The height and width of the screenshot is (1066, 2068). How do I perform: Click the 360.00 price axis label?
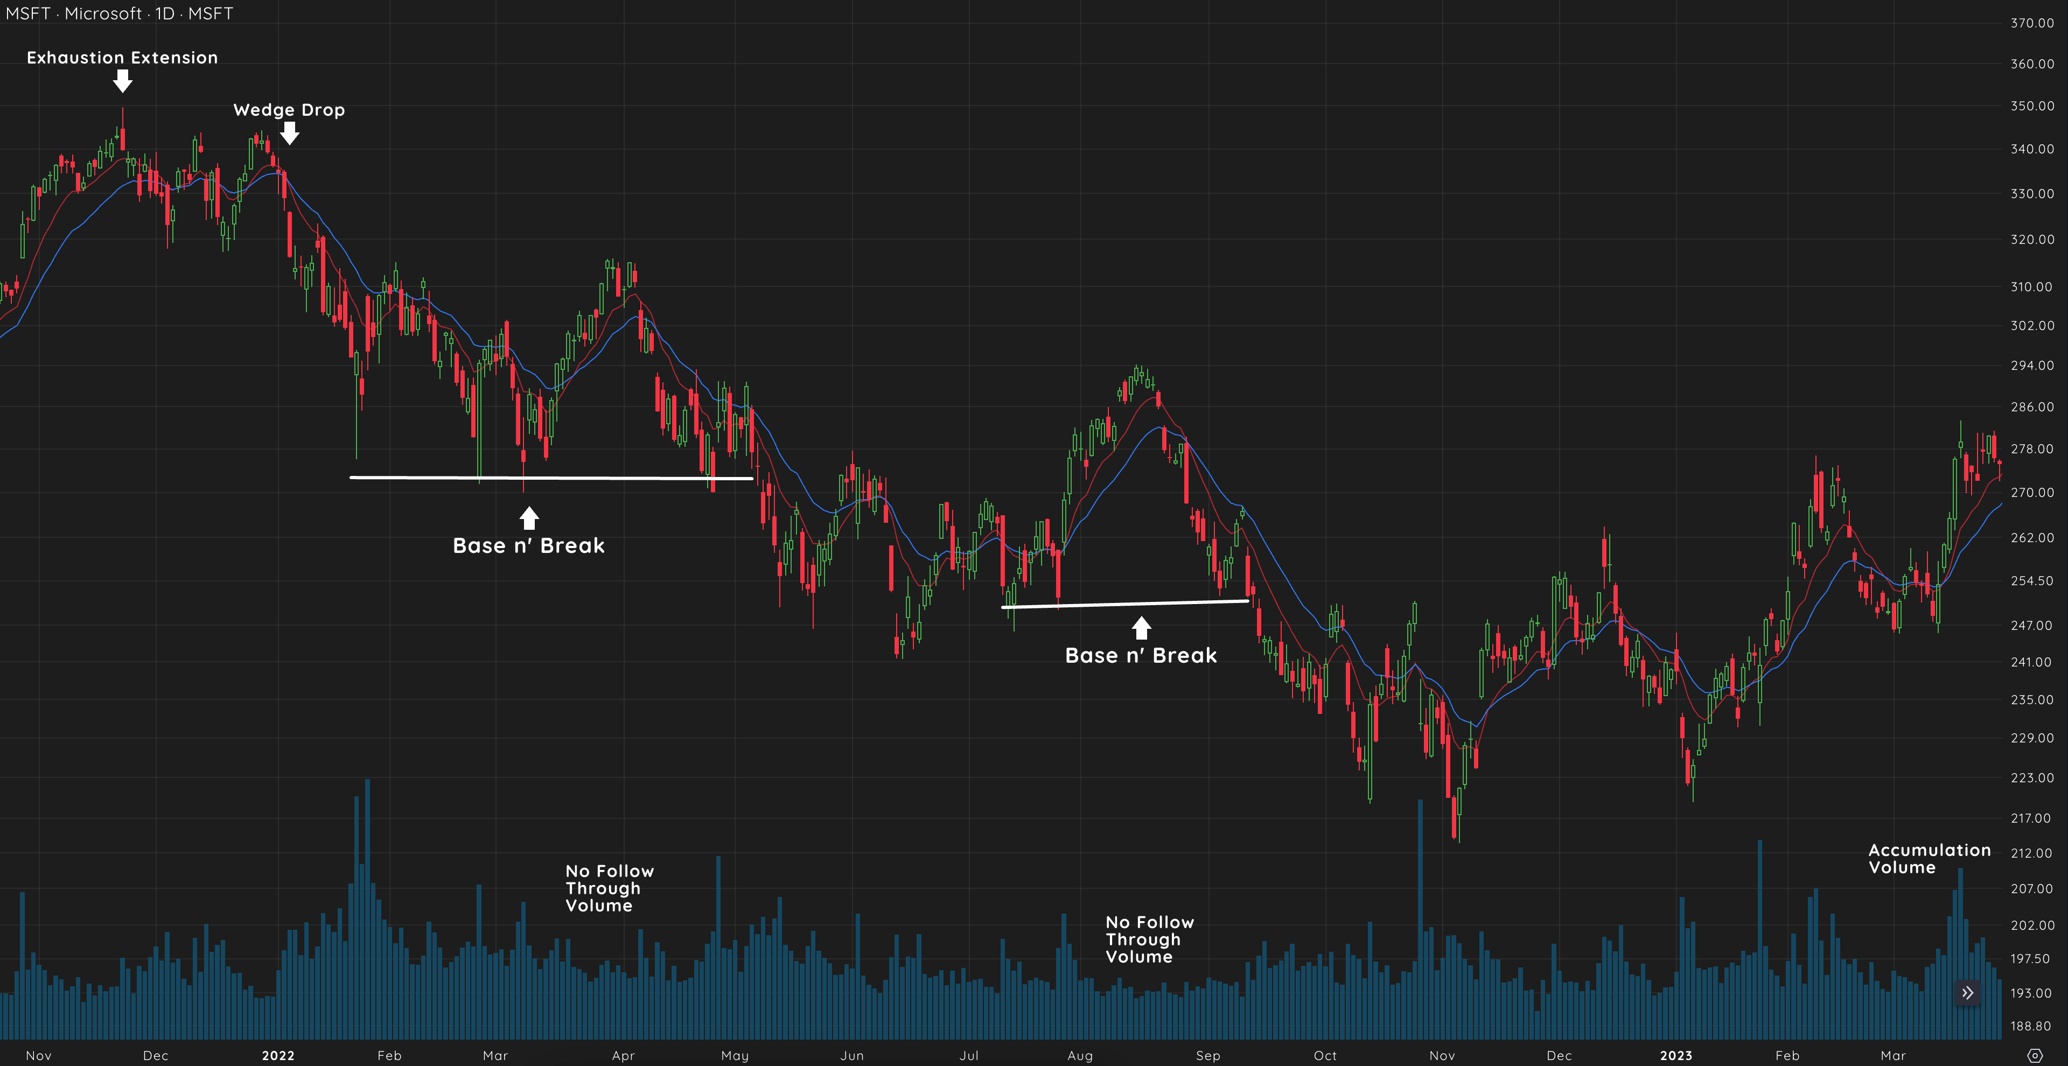[2032, 64]
